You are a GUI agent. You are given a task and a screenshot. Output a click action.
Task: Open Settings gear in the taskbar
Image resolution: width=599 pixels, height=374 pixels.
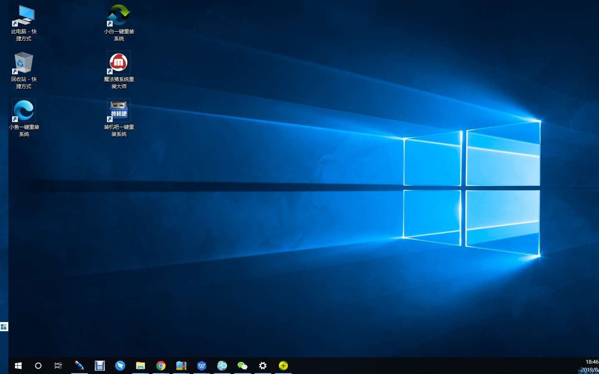coord(263,366)
